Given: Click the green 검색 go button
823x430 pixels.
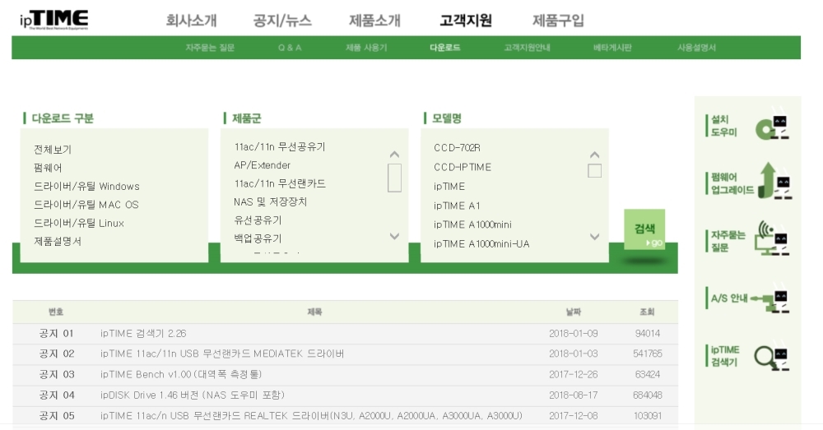Looking at the screenshot, I should click(x=644, y=229).
